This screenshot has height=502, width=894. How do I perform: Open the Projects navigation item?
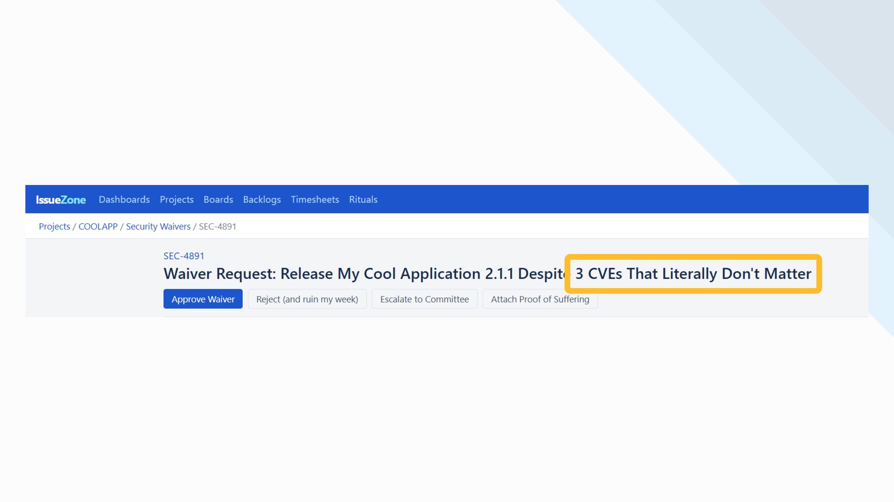[176, 199]
